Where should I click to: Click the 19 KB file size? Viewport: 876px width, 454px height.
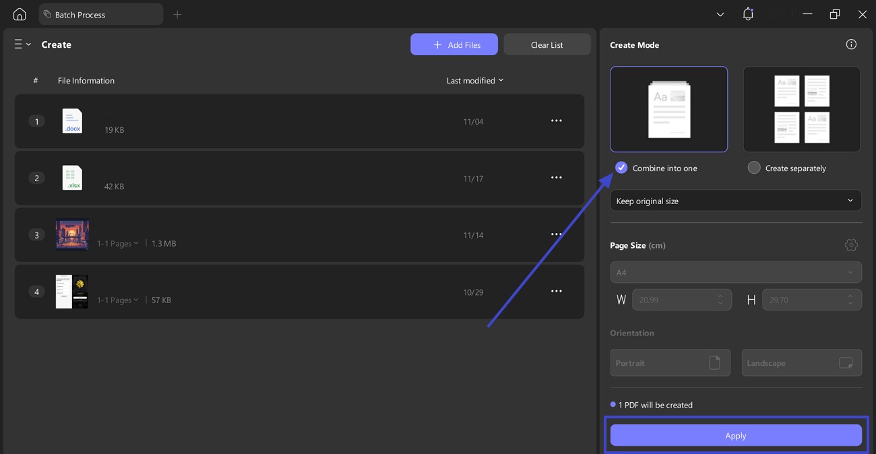click(x=115, y=130)
